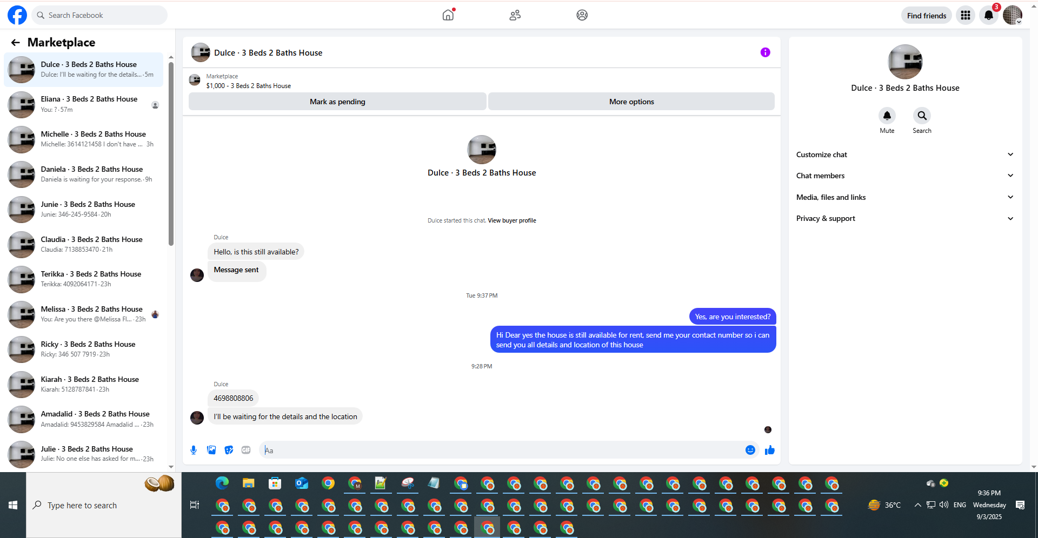Open File Explorer from the taskbar
1038x538 pixels.
click(249, 483)
